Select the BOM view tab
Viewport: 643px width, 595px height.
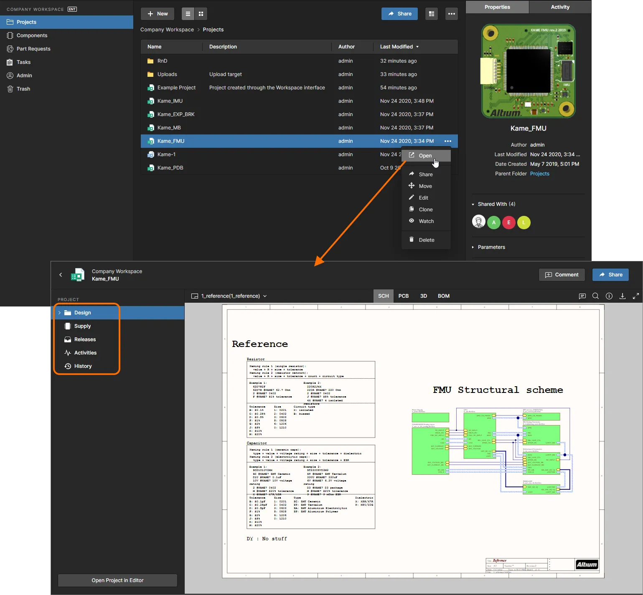[444, 296]
